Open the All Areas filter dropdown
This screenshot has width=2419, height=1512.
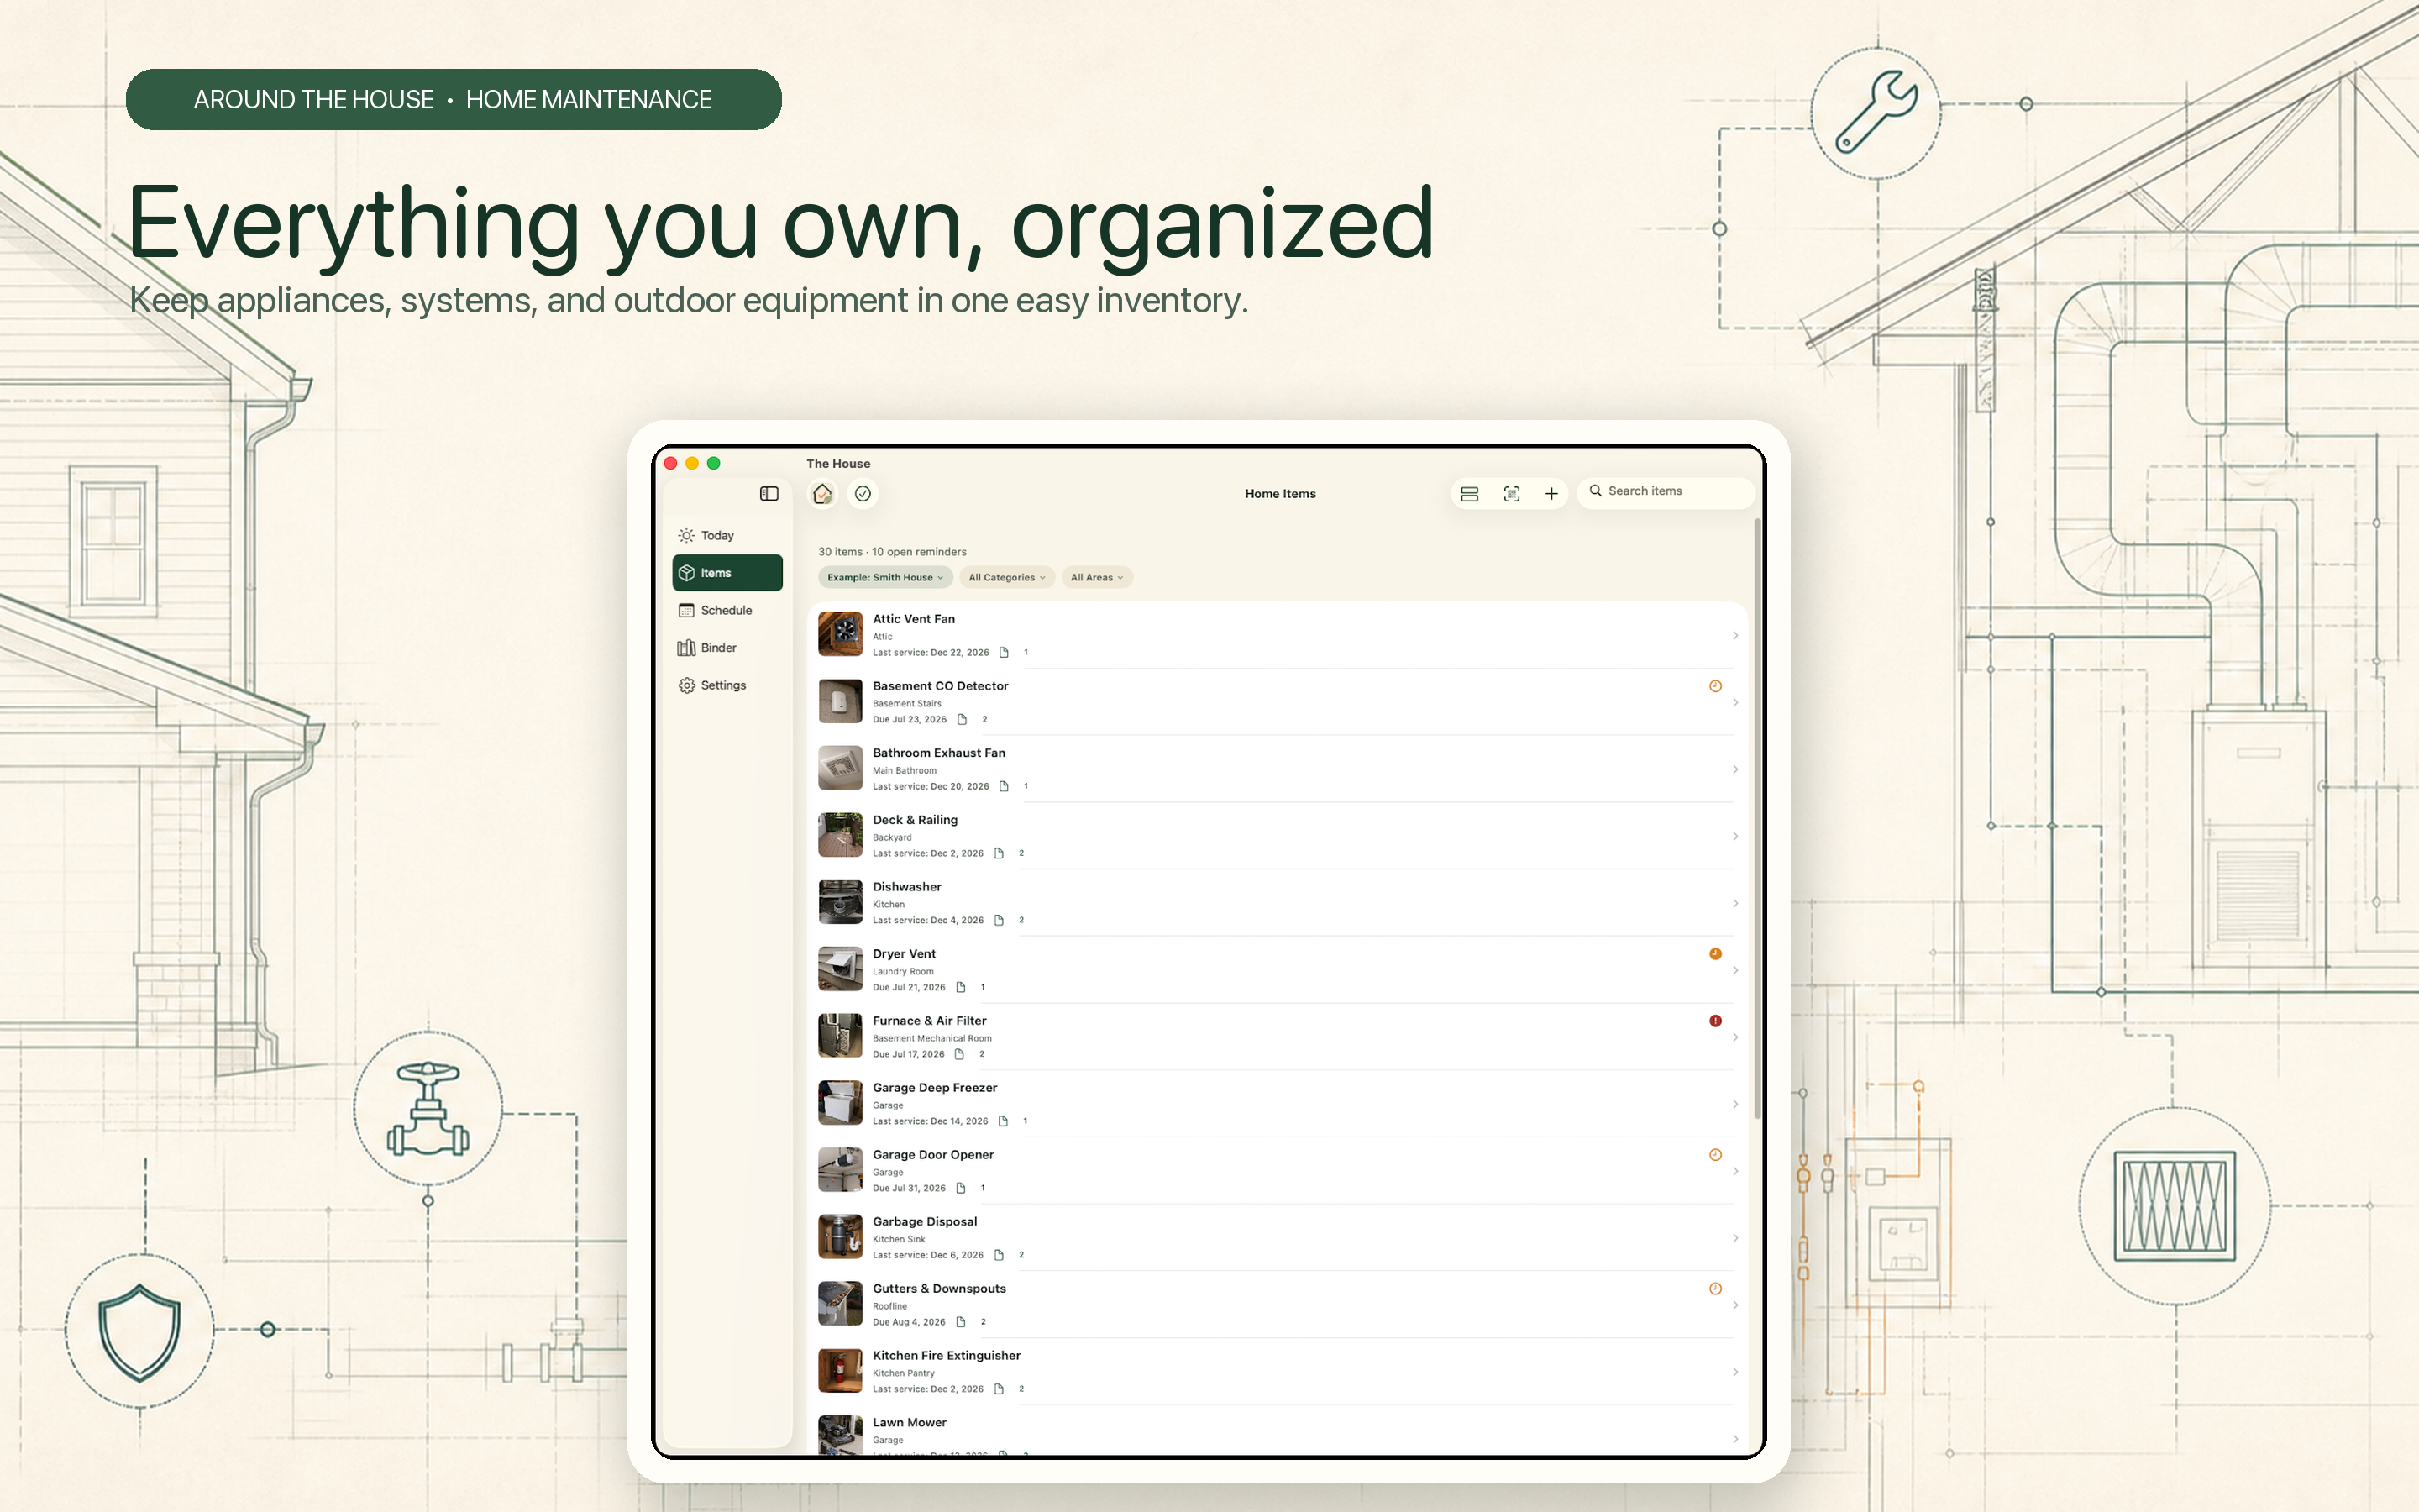click(1097, 577)
